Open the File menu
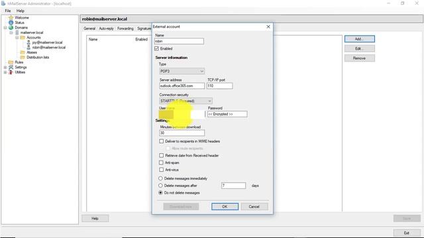 [x=8, y=11]
